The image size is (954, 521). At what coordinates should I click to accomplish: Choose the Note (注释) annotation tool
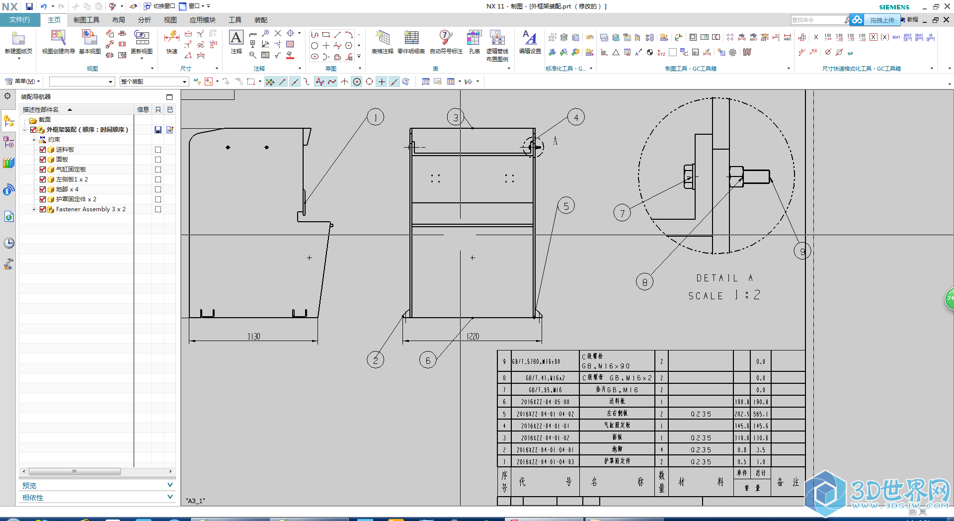(236, 38)
